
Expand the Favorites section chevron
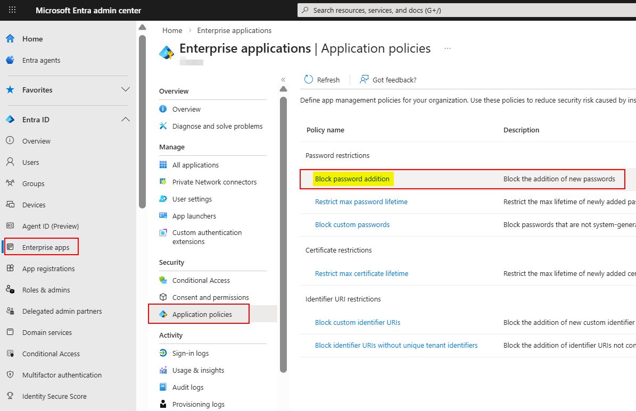(x=126, y=90)
